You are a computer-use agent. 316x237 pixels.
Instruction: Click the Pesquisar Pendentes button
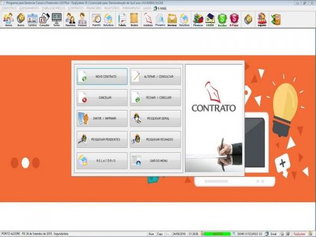click(102, 140)
